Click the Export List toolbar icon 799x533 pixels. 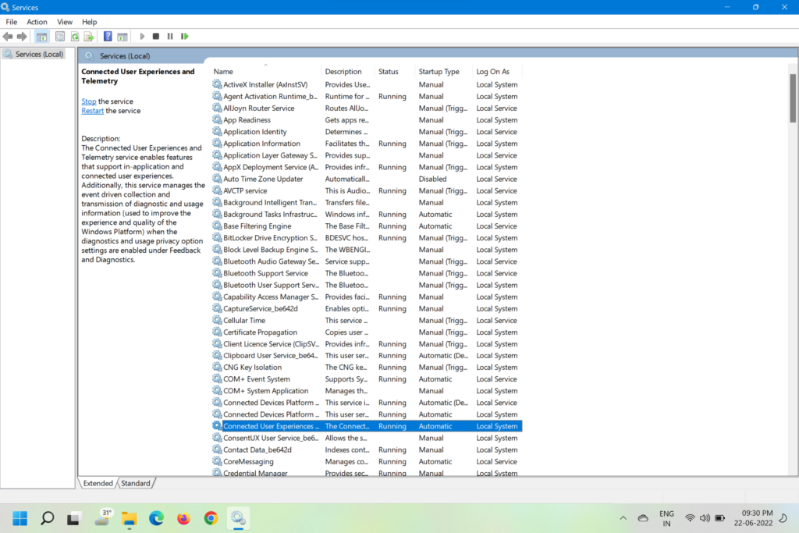[89, 37]
